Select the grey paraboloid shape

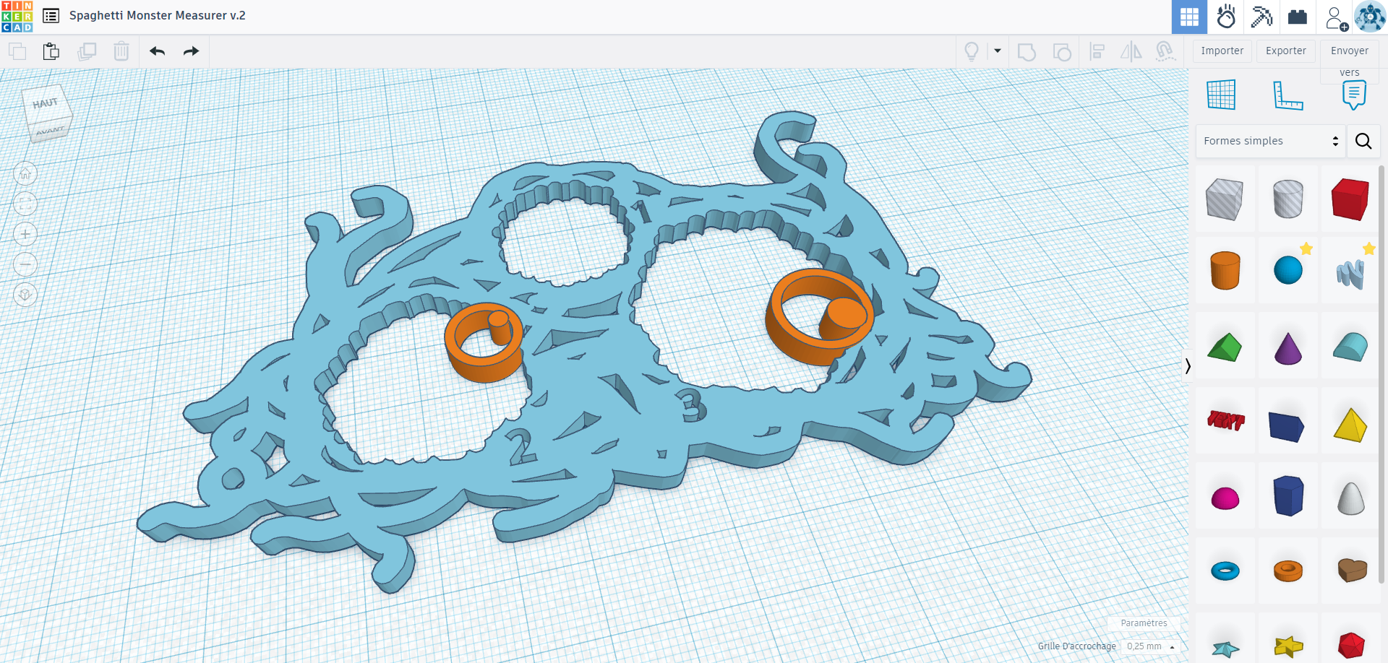(1350, 498)
